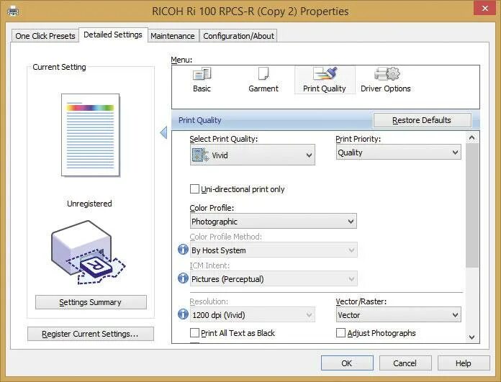Open Help

pos(464,363)
